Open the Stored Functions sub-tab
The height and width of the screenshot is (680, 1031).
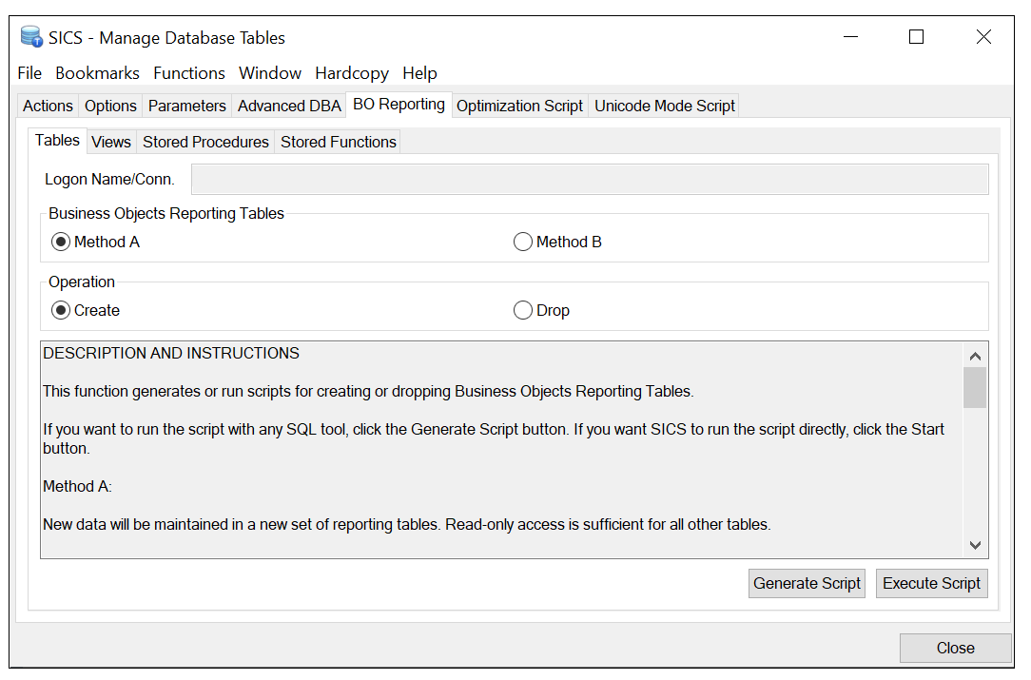click(339, 142)
